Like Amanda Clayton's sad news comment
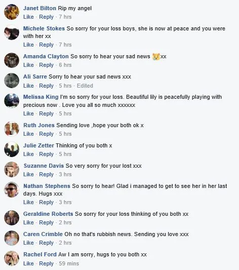Image resolution: width=239 pixels, height=270 pixels. click(x=28, y=65)
